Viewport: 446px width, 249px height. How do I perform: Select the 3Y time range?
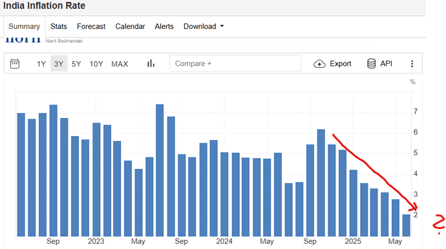[59, 64]
